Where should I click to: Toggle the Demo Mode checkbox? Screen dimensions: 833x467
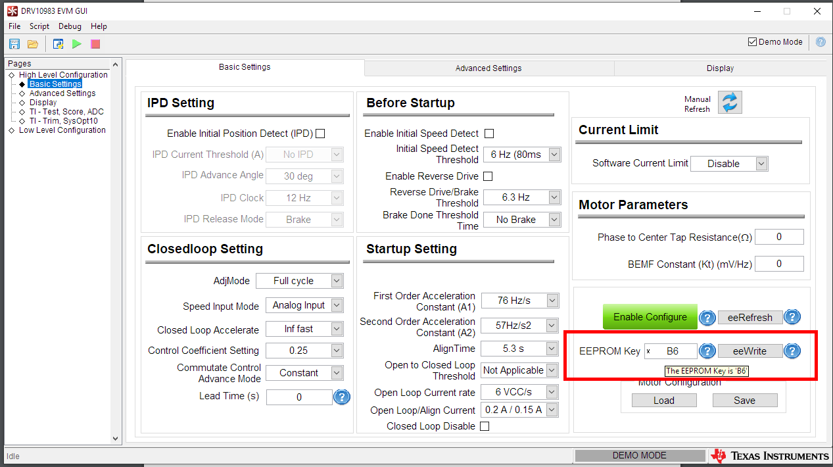click(x=752, y=42)
